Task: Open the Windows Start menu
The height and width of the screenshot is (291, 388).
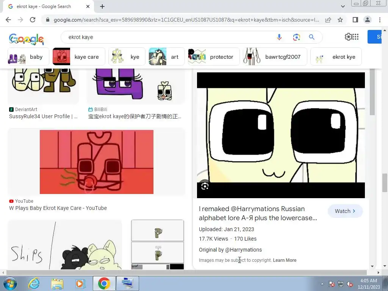Action: tap(10, 283)
